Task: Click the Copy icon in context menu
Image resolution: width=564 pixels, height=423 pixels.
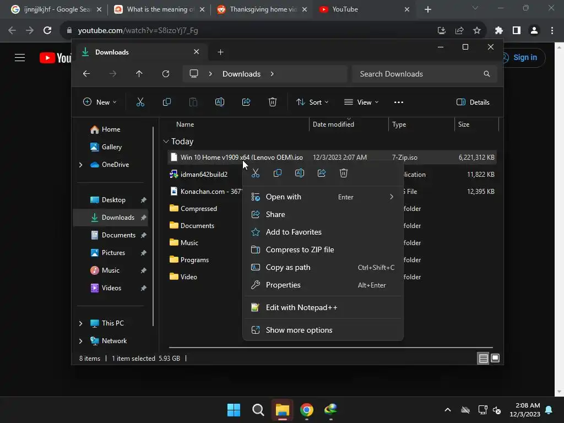Action: (278, 173)
